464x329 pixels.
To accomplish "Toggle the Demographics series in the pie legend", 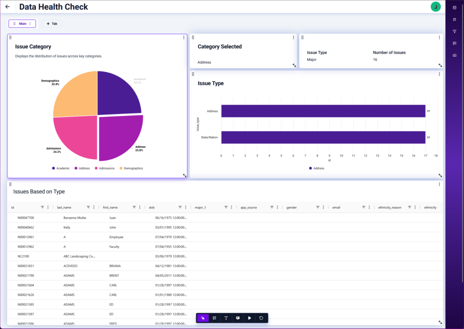I will [x=131, y=169].
